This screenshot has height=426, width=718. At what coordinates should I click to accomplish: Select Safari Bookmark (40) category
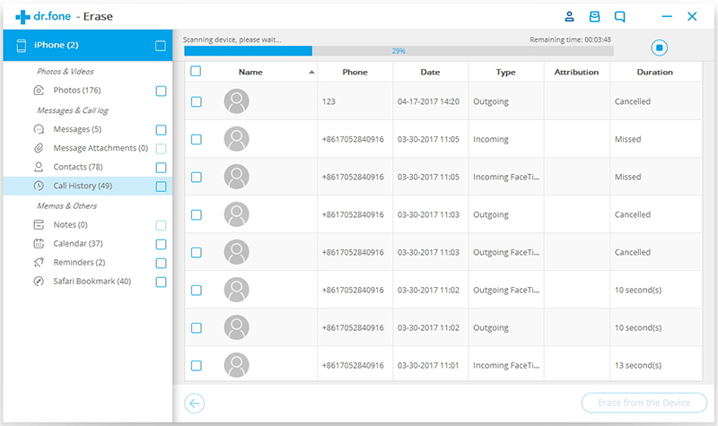92,281
